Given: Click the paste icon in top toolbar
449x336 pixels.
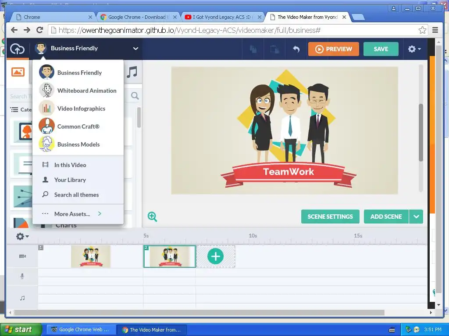Looking at the screenshot, I should [274, 49].
